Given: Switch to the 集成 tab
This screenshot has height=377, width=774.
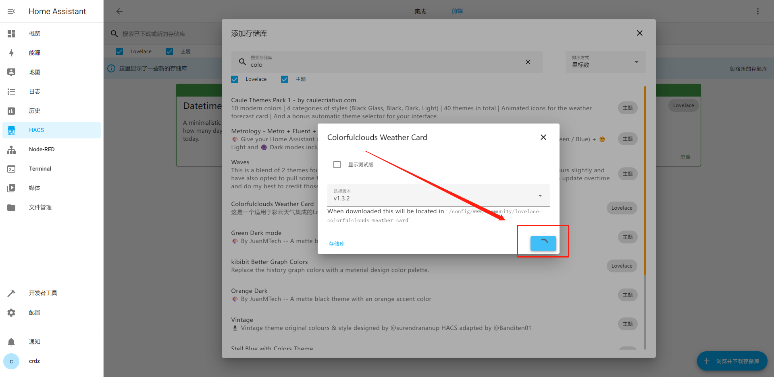Looking at the screenshot, I should coord(420,11).
